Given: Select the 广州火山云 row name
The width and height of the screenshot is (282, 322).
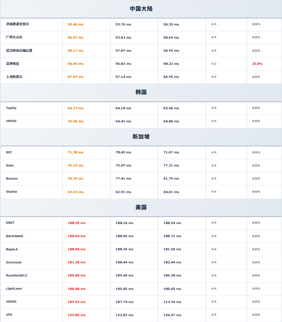Looking at the screenshot, I should coord(14,37).
